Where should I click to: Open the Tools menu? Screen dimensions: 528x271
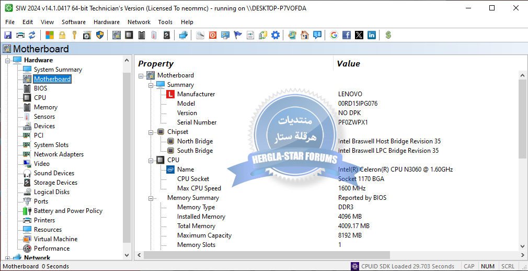point(165,22)
